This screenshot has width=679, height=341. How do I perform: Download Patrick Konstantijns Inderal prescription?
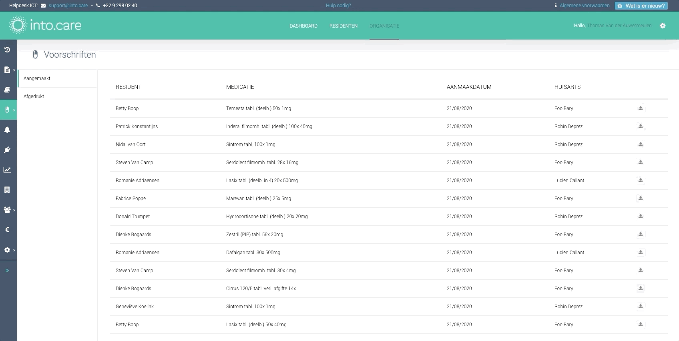(641, 126)
